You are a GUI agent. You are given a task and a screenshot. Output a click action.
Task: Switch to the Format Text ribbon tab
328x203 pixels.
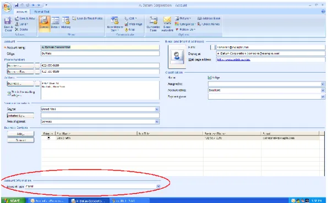pos(42,12)
